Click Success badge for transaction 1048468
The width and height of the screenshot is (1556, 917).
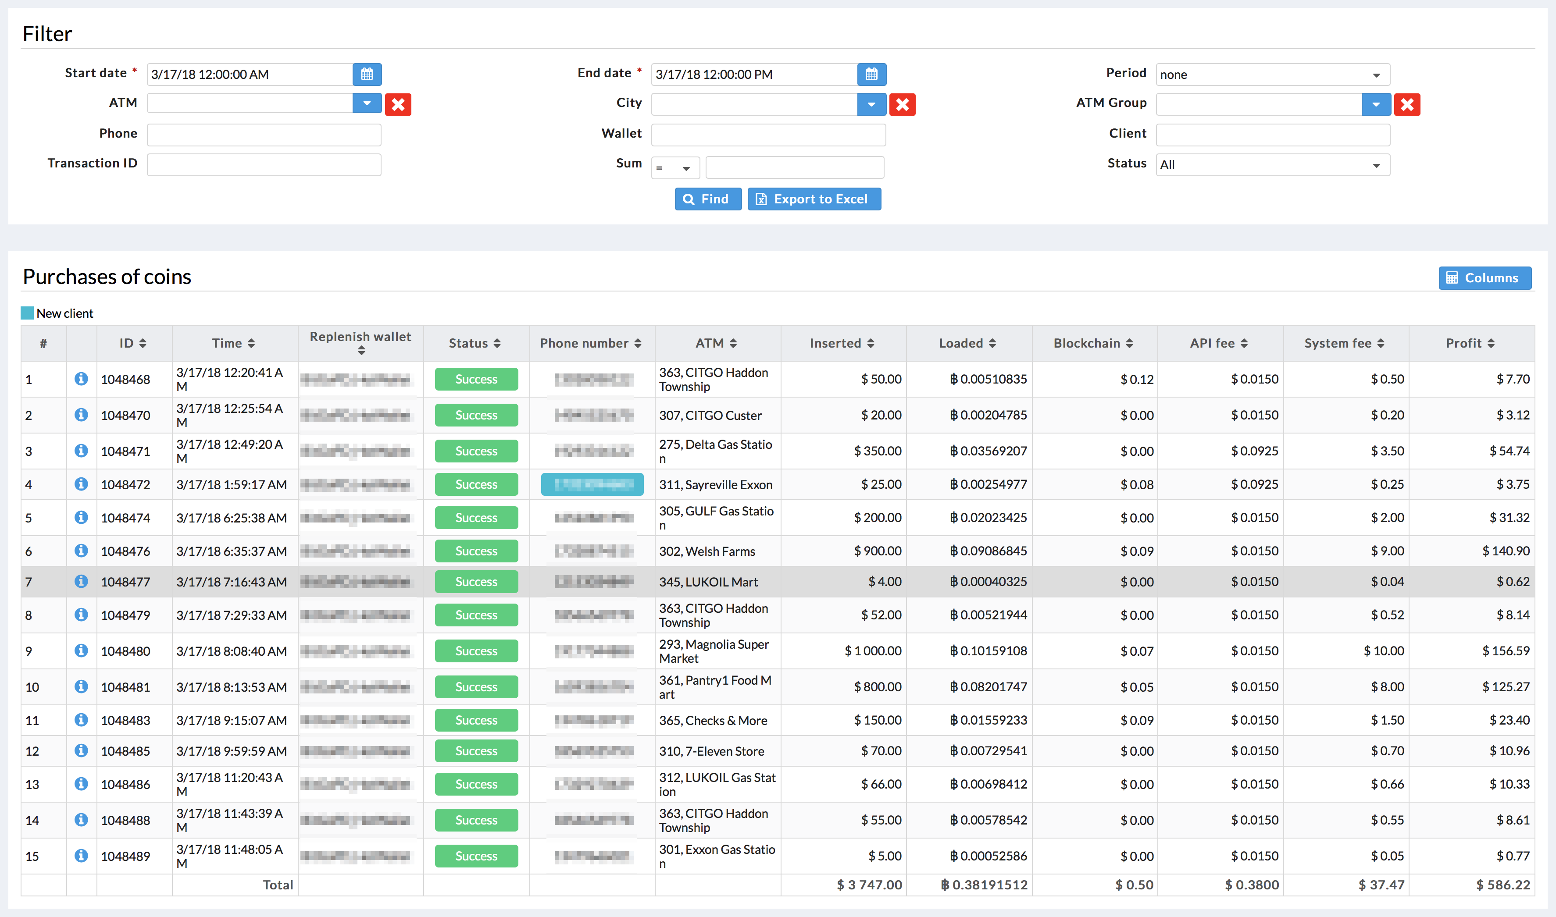476,380
